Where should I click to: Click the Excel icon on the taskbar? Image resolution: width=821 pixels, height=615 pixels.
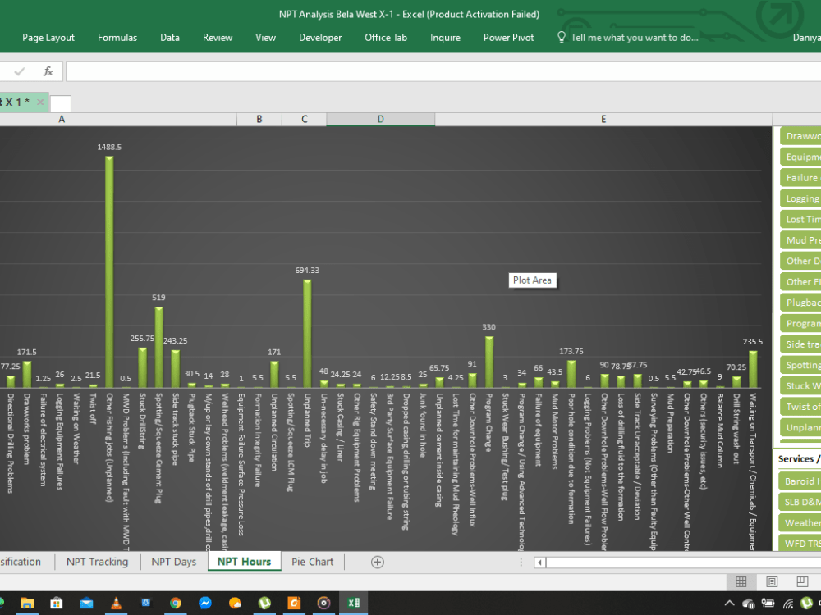(x=353, y=602)
